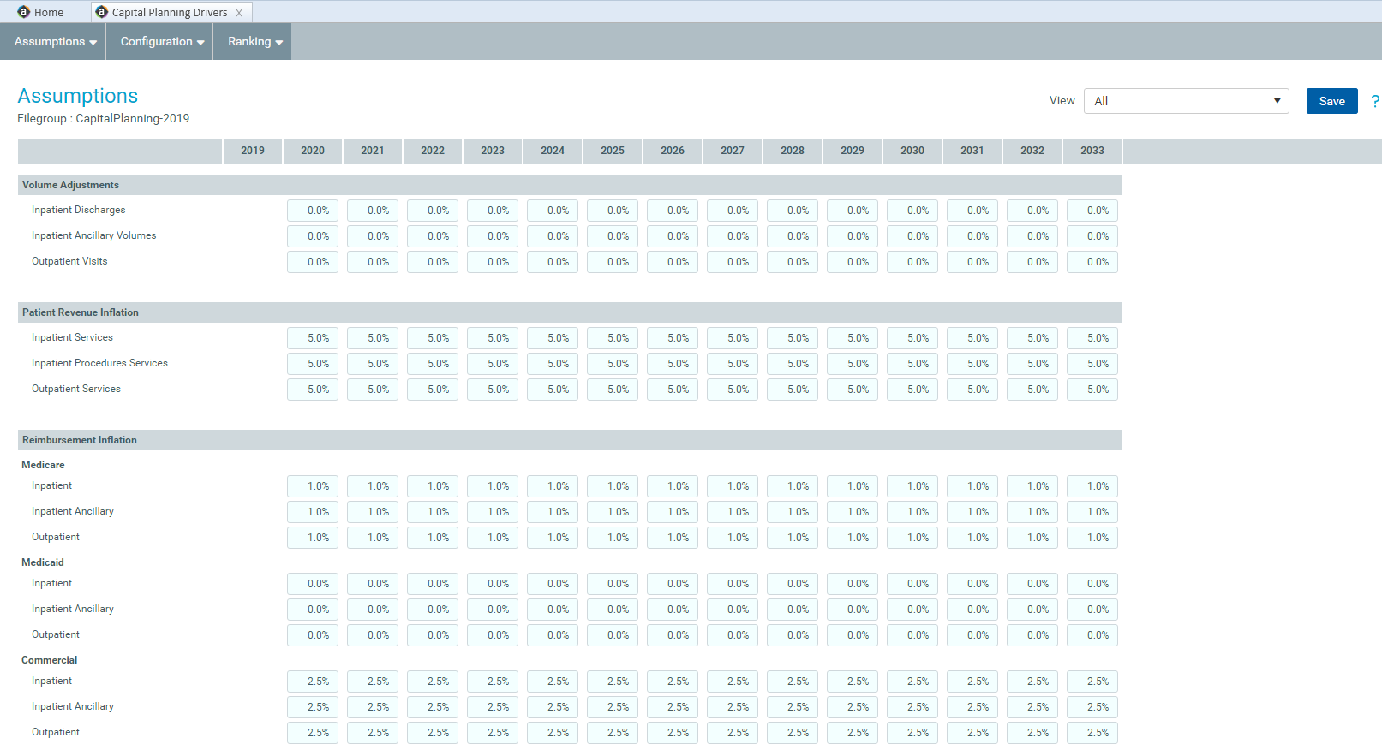Edit Medicare Inpatient Ancillary for 2033

point(1092,512)
